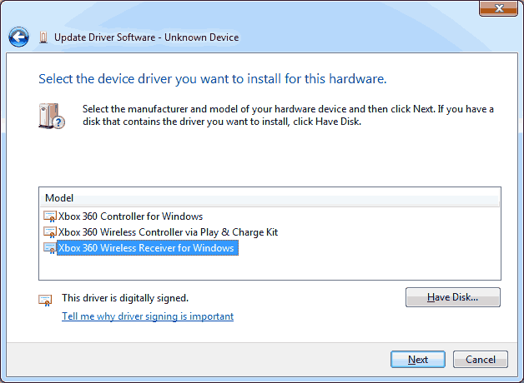Screen dimensions: 524x383
Task: Click the hardware help icon with question mark
Action: (52, 116)
